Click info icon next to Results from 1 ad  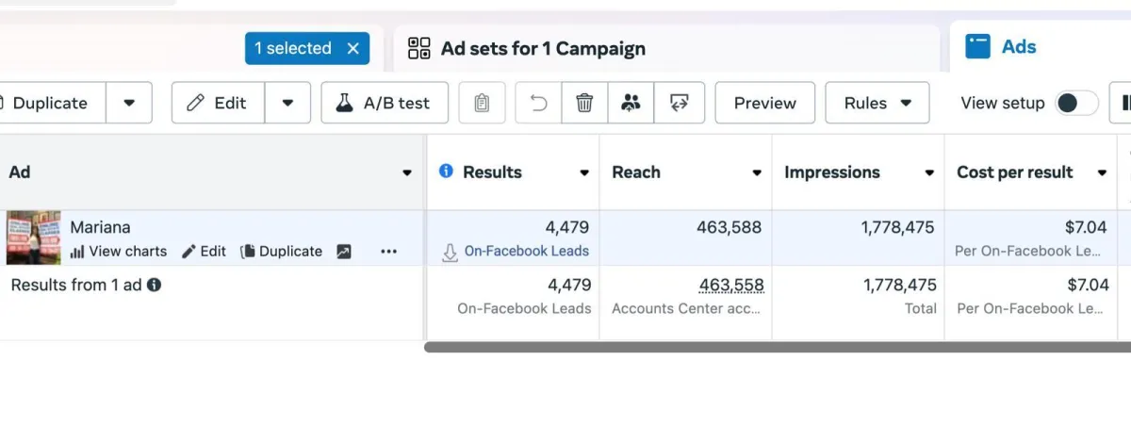click(x=154, y=284)
